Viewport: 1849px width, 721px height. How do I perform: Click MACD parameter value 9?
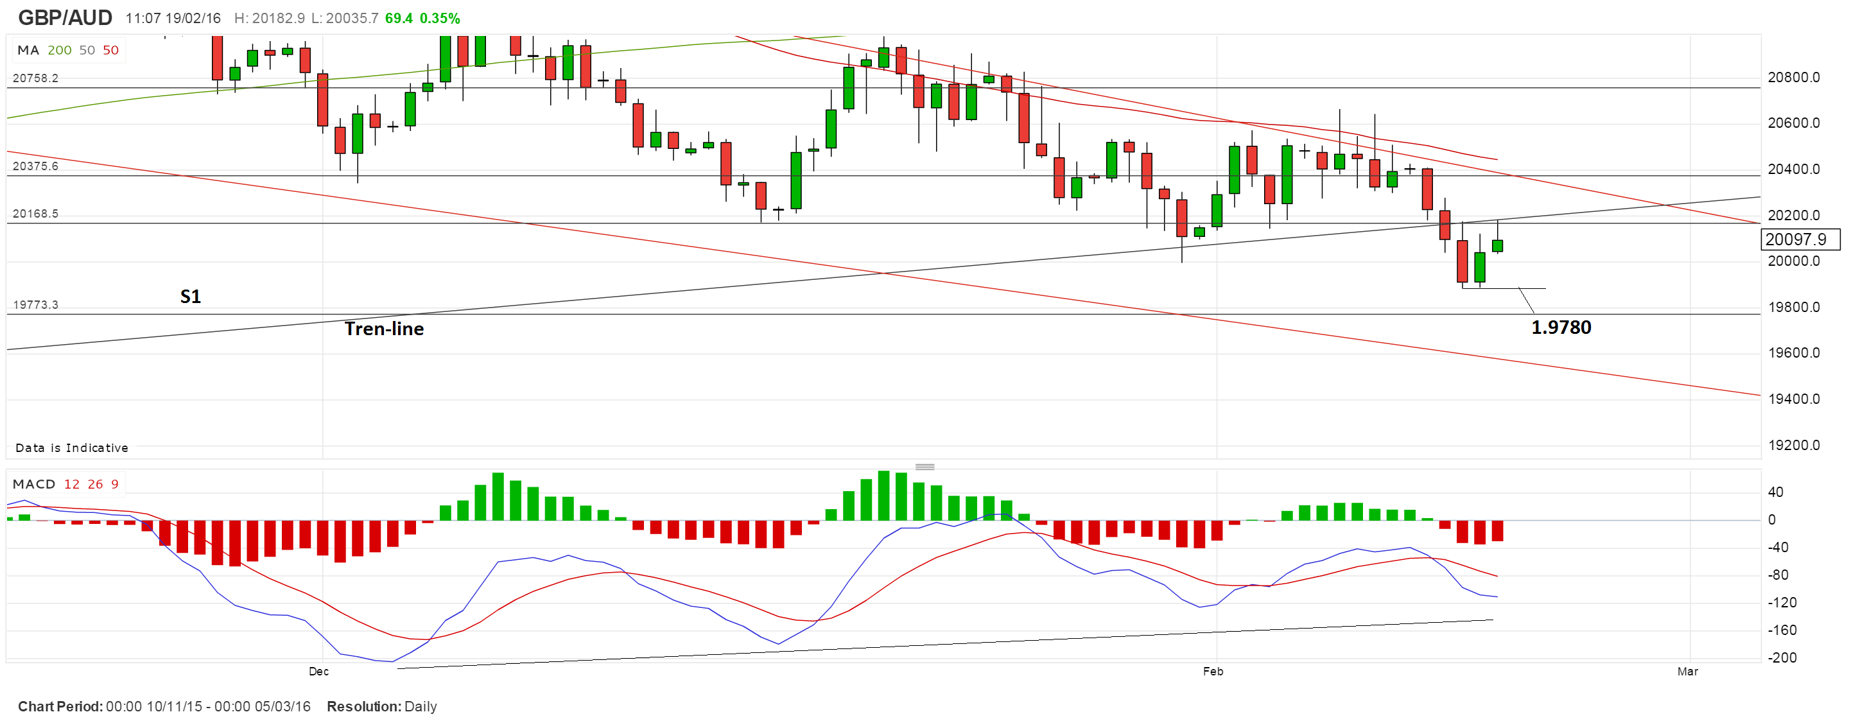pos(115,484)
